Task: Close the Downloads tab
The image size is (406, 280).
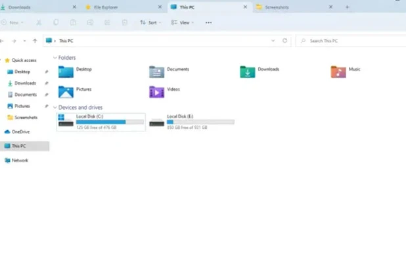Action: pos(74,7)
